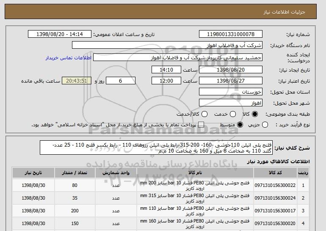Click the 1398/08/30 date in row 1
The width and height of the screenshot is (326, 231).
point(33,185)
